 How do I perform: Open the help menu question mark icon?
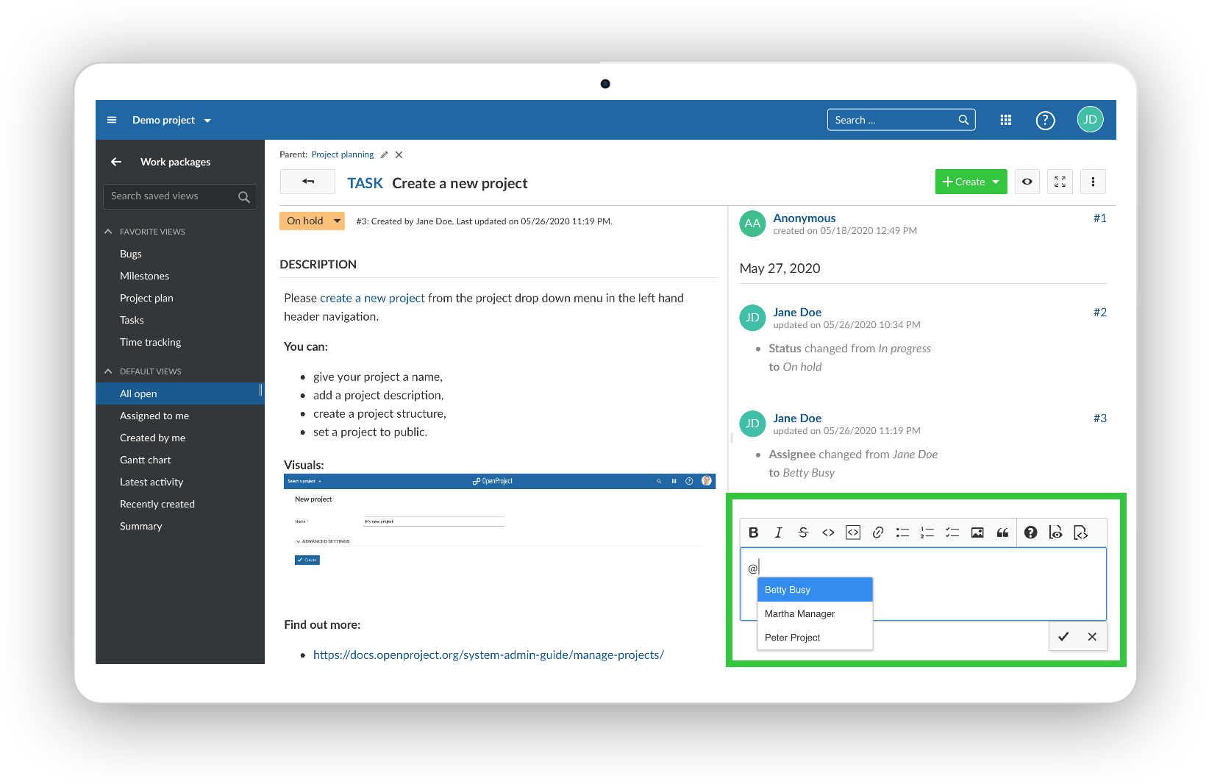pos(1045,120)
